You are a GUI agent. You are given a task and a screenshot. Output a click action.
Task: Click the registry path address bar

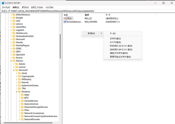point(87,11)
